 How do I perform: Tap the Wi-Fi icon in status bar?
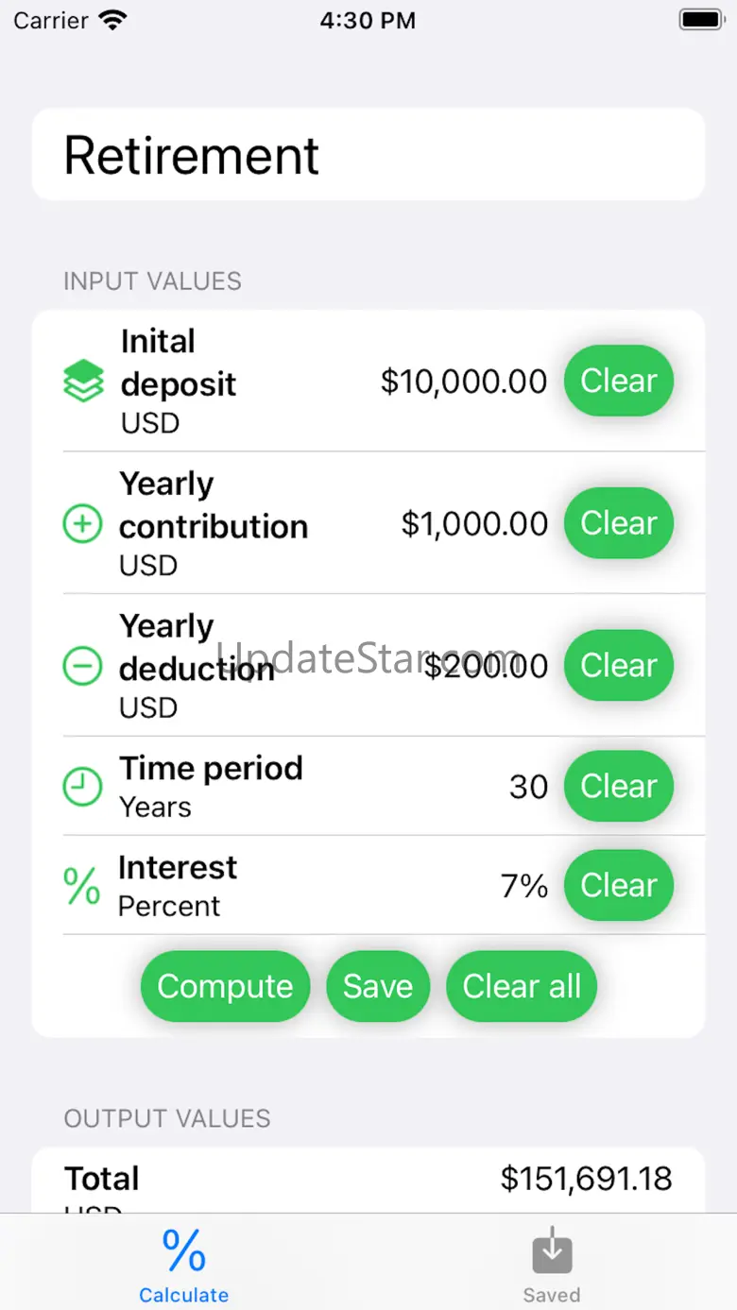(x=112, y=20)
